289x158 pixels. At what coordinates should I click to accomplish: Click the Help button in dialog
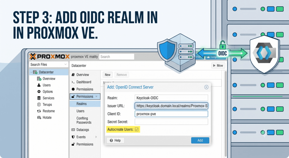(115, 140)
